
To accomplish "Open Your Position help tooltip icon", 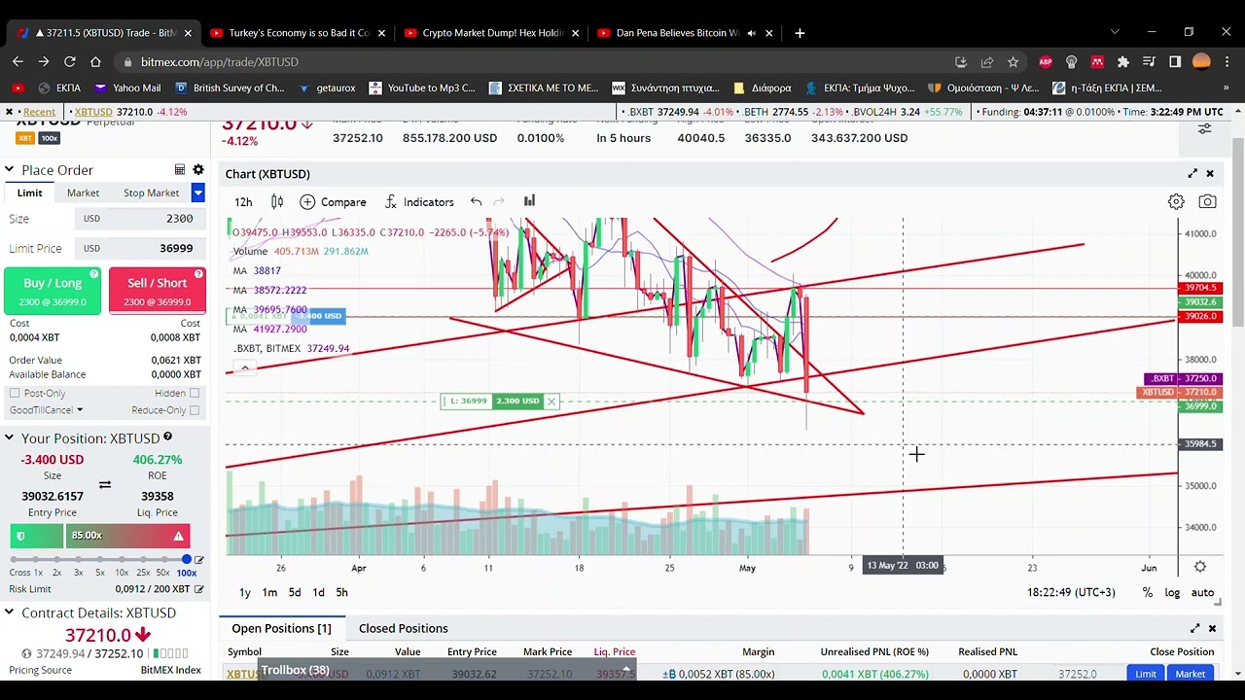I will [167, 437].
